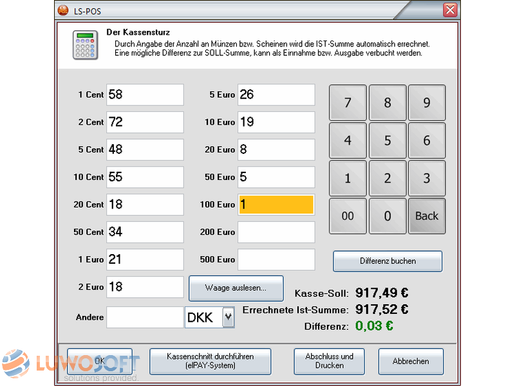
Task: Close the LS-POS dialog window
Action: [450, 10]
